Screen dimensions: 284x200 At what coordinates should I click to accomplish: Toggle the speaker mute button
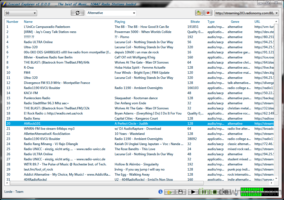point(225,192)
